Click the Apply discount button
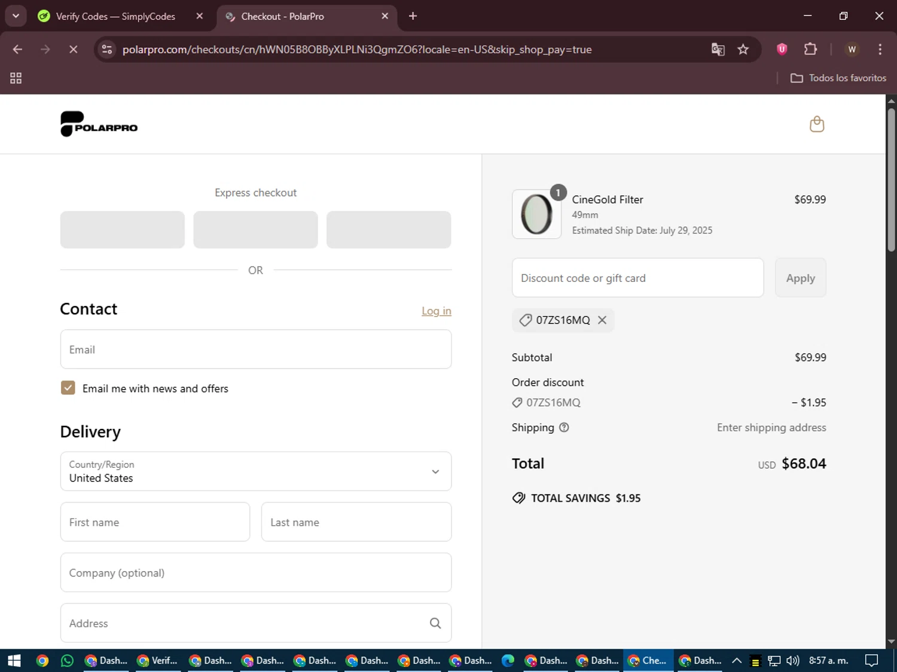Image resolution: width=897 pixels, height=672 pixels. 801,278
